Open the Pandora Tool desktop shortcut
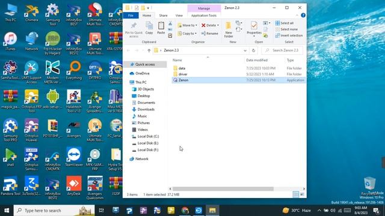The width and height of the screenshot is (385, 216). pos(10,186)
